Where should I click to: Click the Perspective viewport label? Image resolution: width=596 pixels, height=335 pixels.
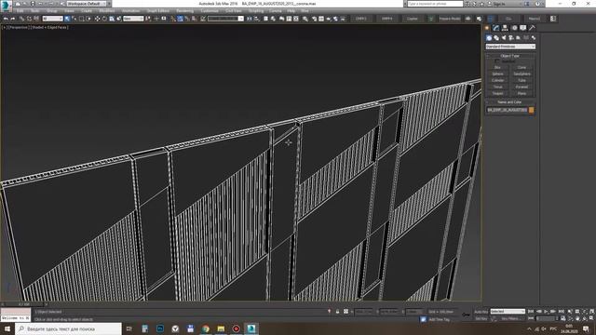click(19, 27)
